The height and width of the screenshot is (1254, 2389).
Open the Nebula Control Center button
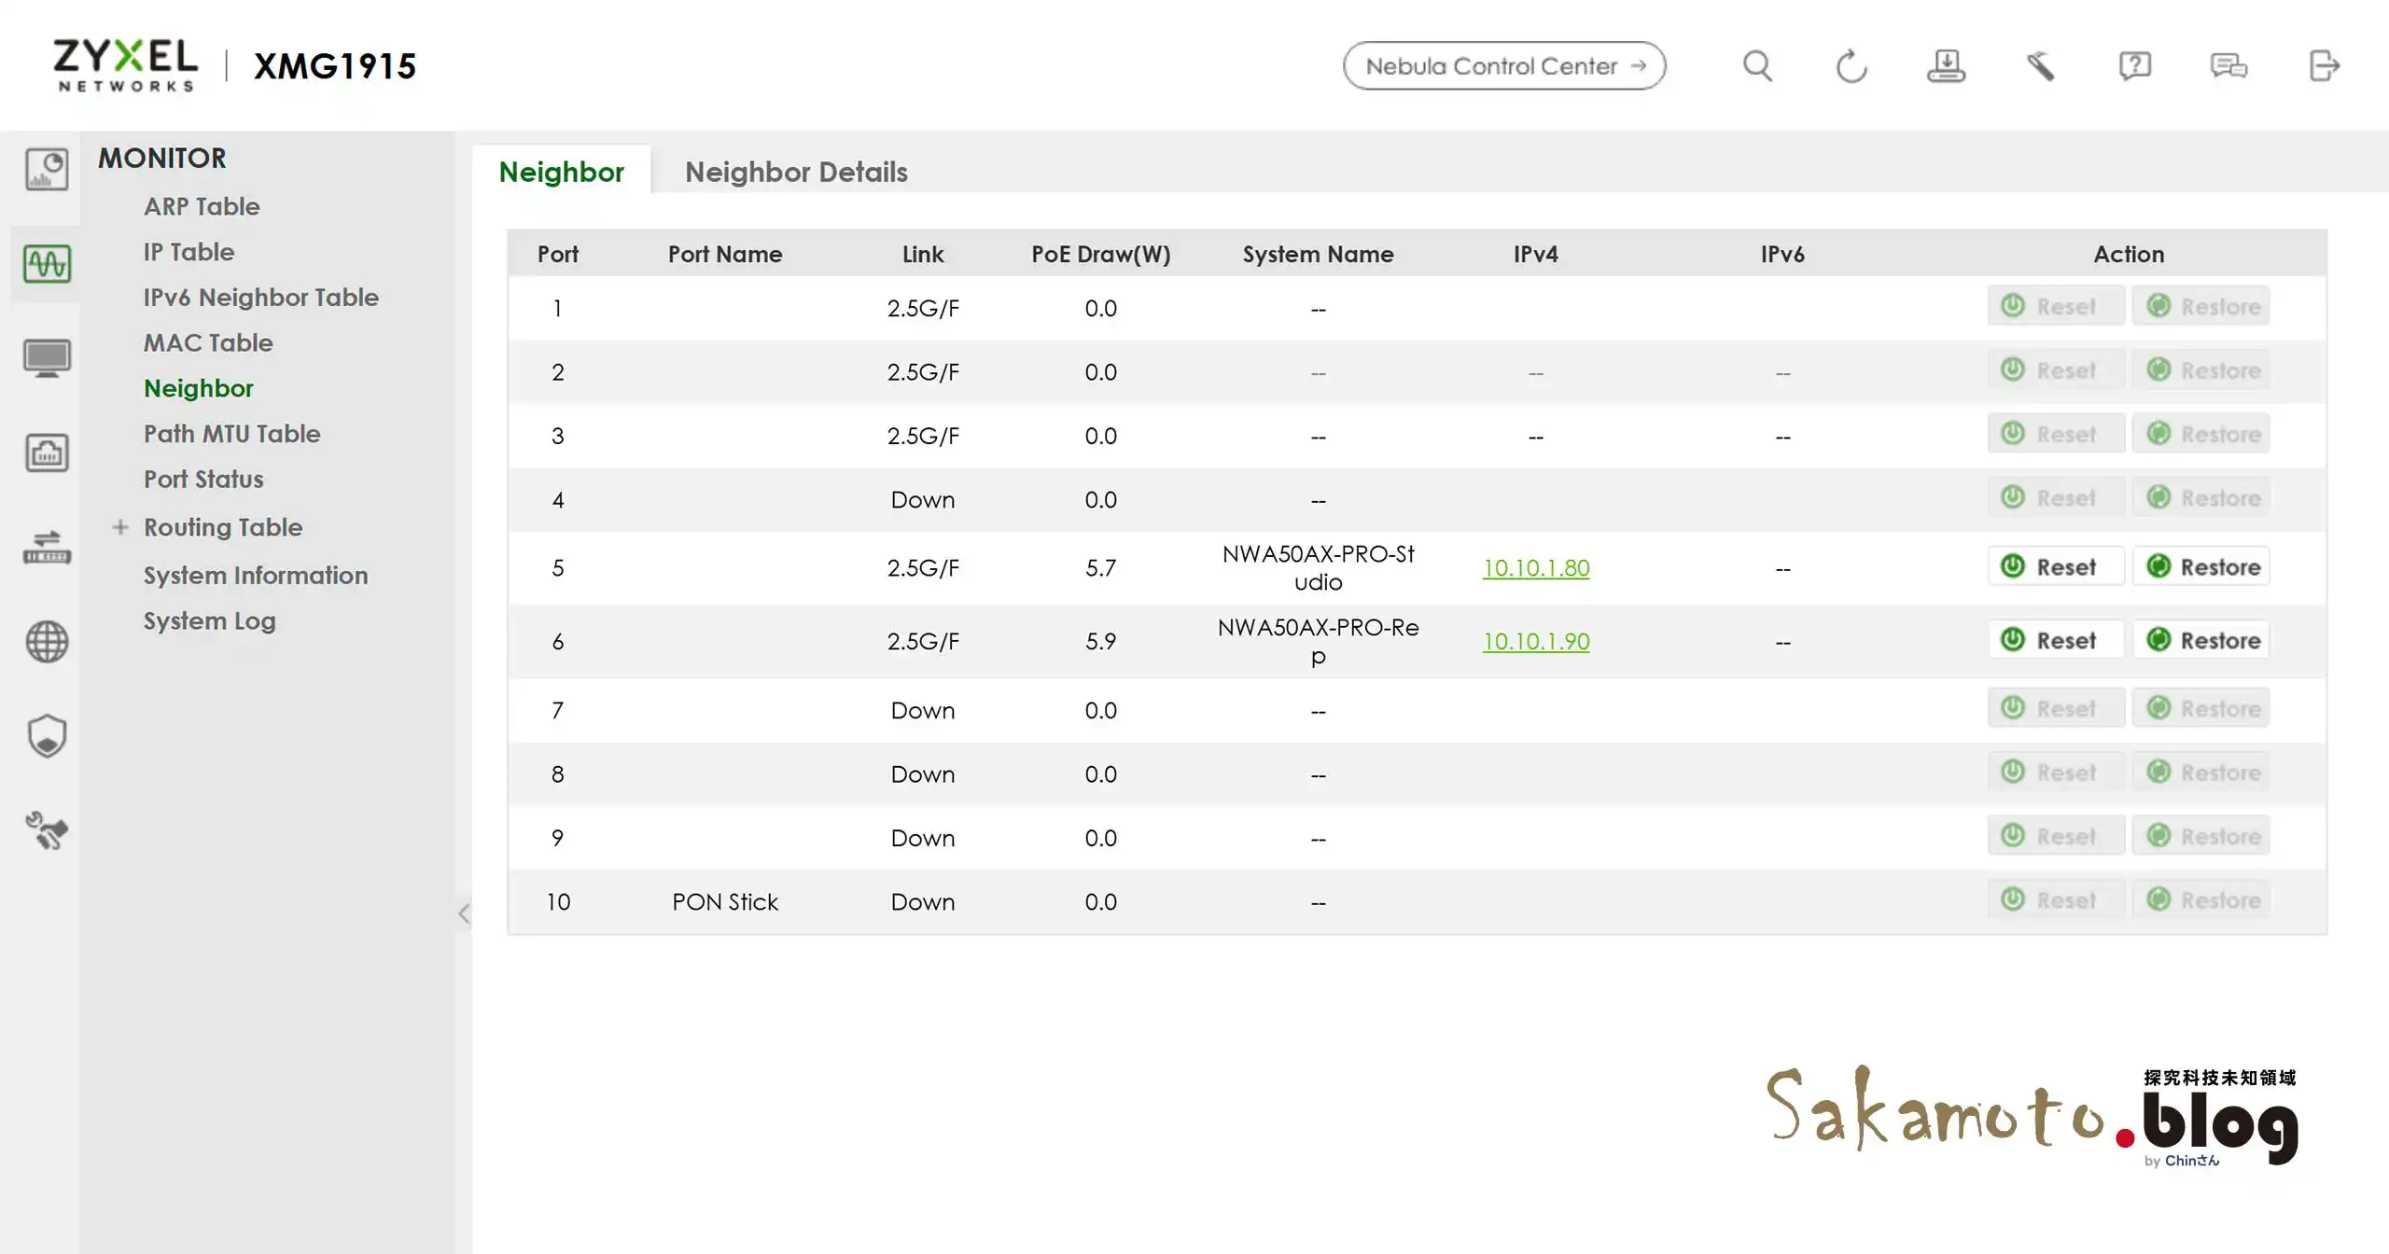tap(1503, 66)
